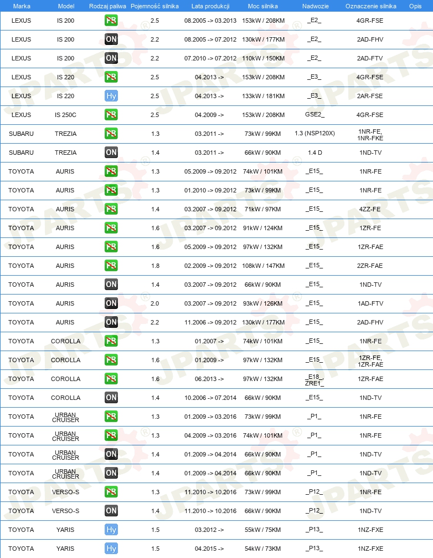The height and width of the screenshot is (558, 433).
Task: Click diesel ON icon in Corolla 1ND-TV row
Action: click(x=111, y=398)
